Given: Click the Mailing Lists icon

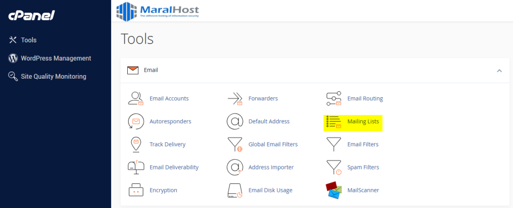Looking at the screenshot, I should [334, 121].
